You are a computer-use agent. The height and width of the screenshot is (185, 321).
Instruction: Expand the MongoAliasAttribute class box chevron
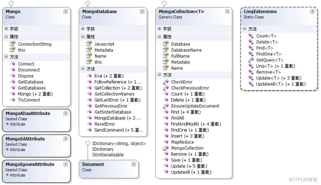click(65, 113)
